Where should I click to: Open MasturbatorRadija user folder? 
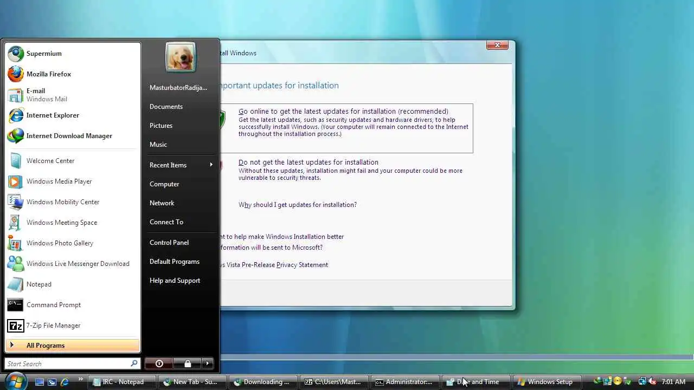[x=181, y=88]
